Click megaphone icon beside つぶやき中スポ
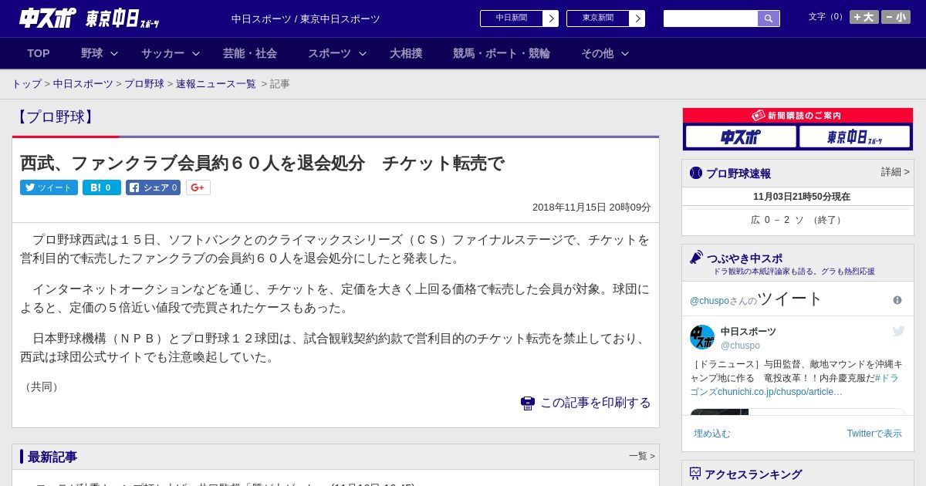The height and width of the screenshot is (486, 926). pyautogui.click(x=696, y=257)
